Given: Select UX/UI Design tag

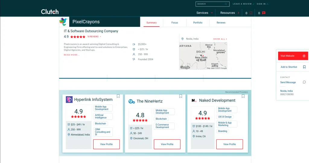Looking at the screenshot, I should 225,117.
